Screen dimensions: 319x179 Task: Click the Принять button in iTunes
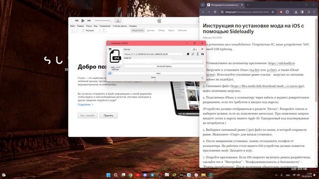[109, 115]
